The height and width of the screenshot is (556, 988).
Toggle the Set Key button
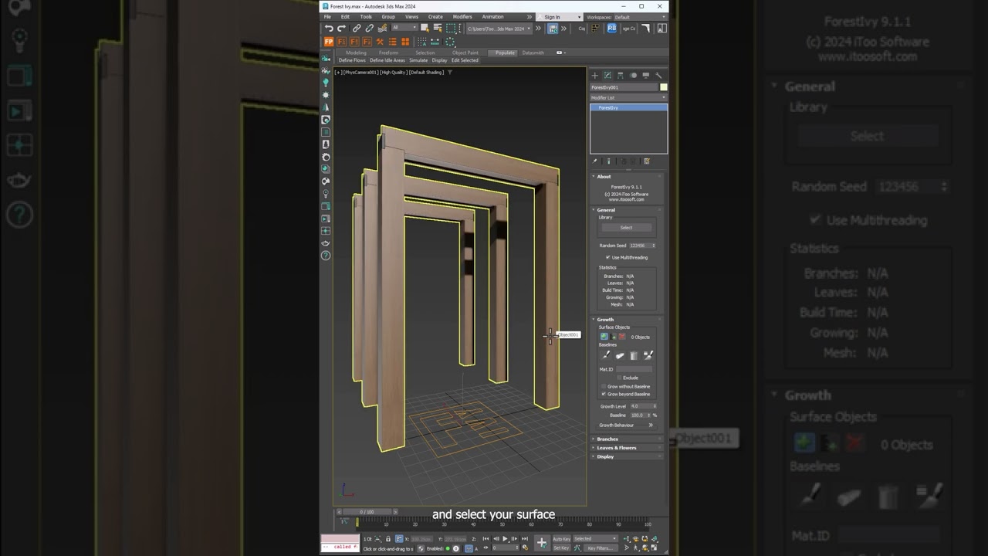point(561,548)
